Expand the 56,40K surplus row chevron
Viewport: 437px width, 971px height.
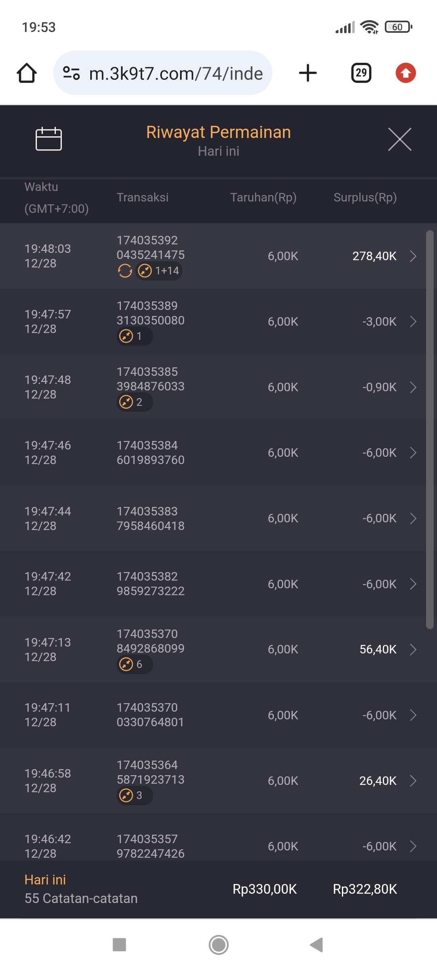pyautogui.click(x=413, y=649)
